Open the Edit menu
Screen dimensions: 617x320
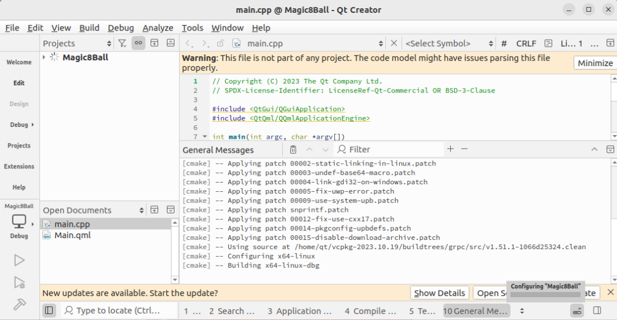pos(35,28)
